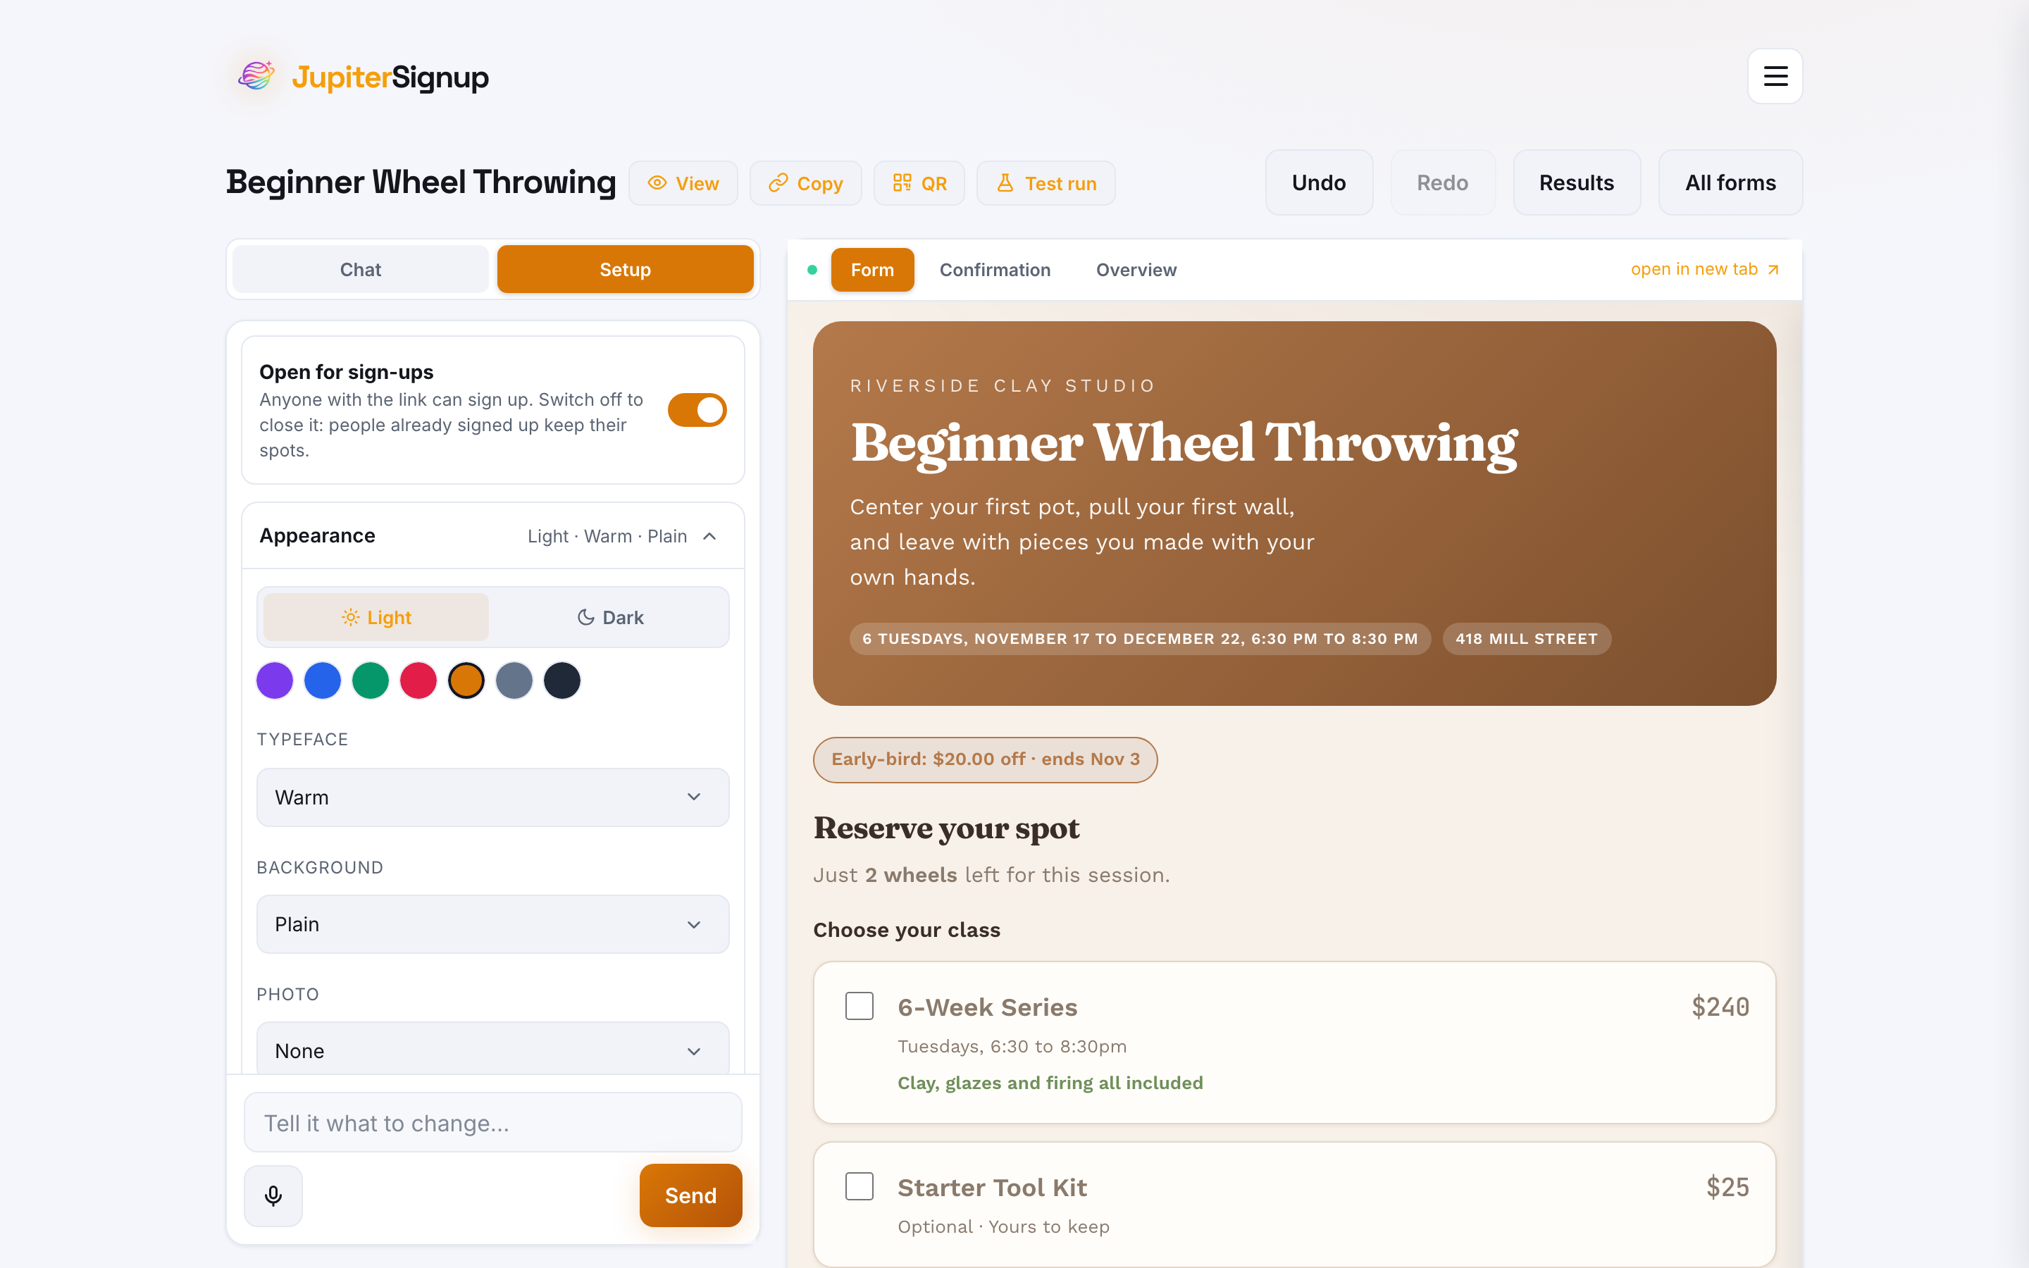Click the 'Reserve your spot' heading
The image size is (2029, 1268).
pyautogui.click(x=947, y=828)
